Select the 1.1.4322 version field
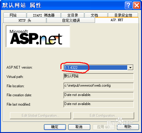142x133 pixels. [96, 67]
